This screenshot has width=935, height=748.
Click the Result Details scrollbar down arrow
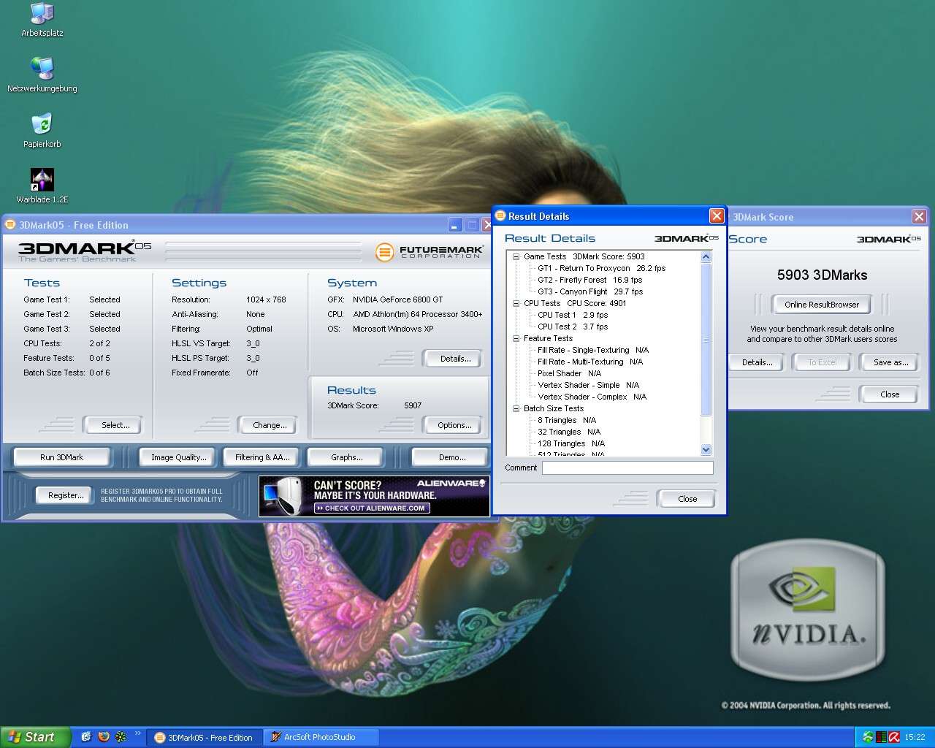tap(706, 450)
